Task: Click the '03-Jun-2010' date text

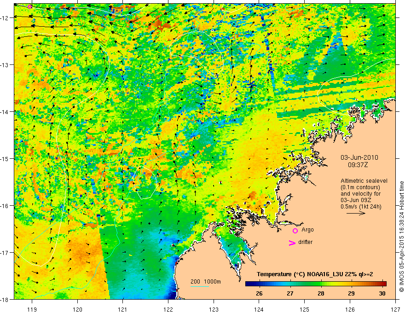Action: tap(359, 157)
